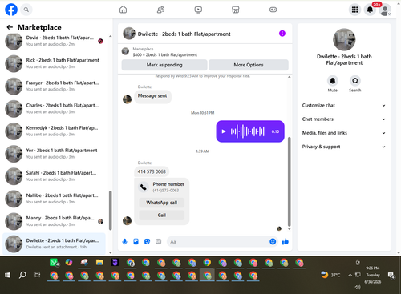
Task: Expand Media, files and links section
Action: 344,133
